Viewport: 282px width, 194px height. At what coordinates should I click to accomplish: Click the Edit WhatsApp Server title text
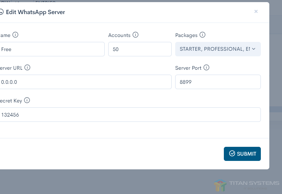coord(35,12)
